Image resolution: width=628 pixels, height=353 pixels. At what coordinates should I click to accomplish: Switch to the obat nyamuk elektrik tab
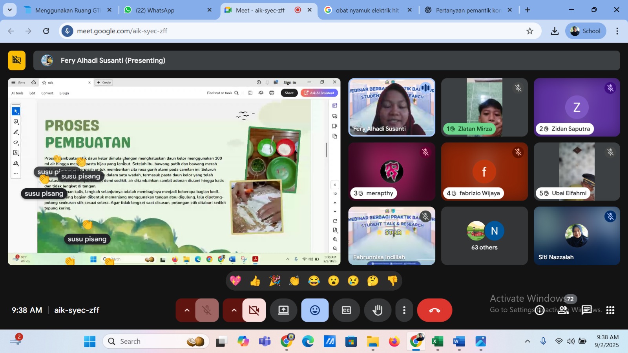click(367, 10)
